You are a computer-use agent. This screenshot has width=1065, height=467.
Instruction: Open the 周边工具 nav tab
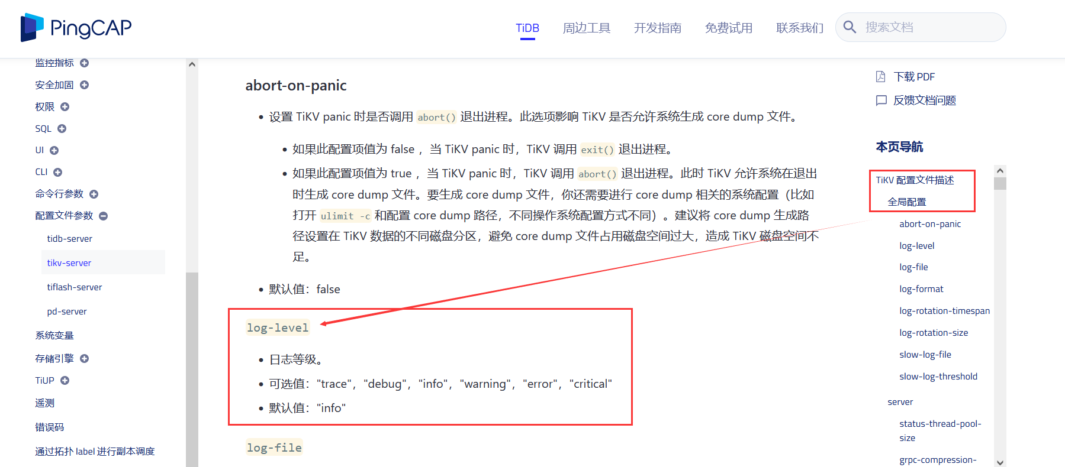click(586, 28)
